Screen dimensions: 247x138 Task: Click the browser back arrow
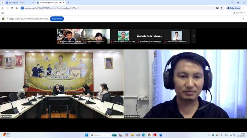coord(3,8)
